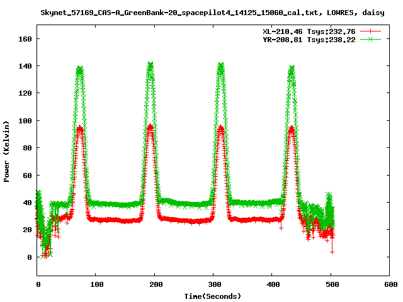403x302 pixels.
Task: Click the x-axis tick label 500
Action: tap(332, 284)
